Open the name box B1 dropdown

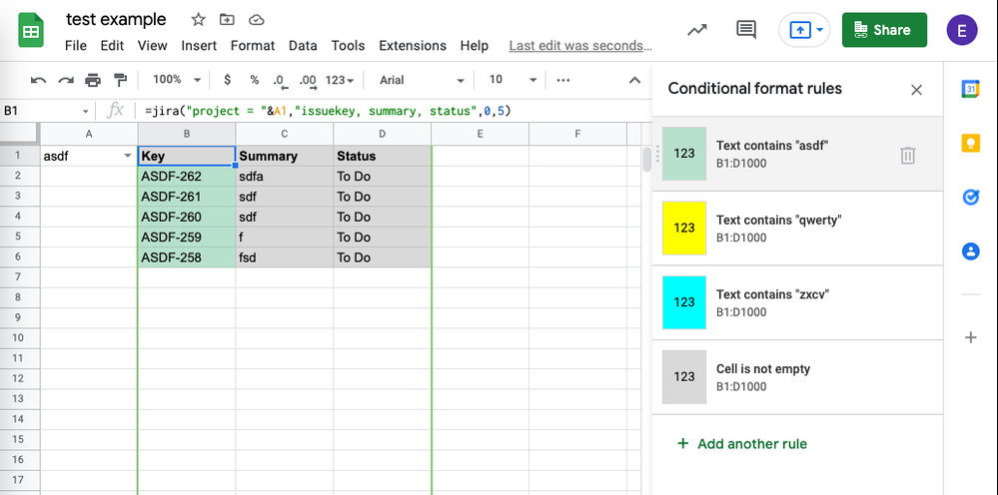pyautogui.click(x=86, y=111)
